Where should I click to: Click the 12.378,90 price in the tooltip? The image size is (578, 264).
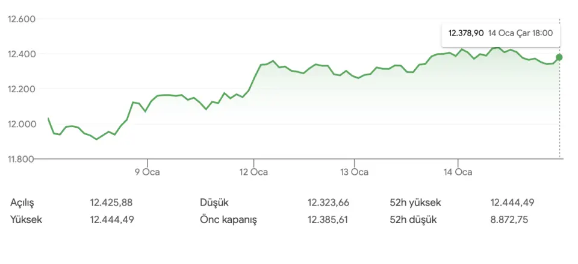tap(466, 33)
